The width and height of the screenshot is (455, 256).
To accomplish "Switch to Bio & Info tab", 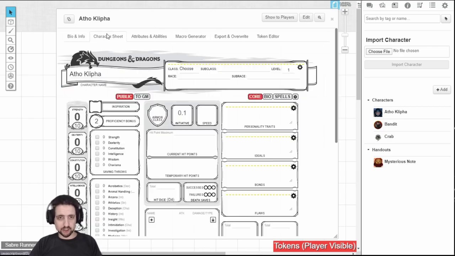I will 76,36.
